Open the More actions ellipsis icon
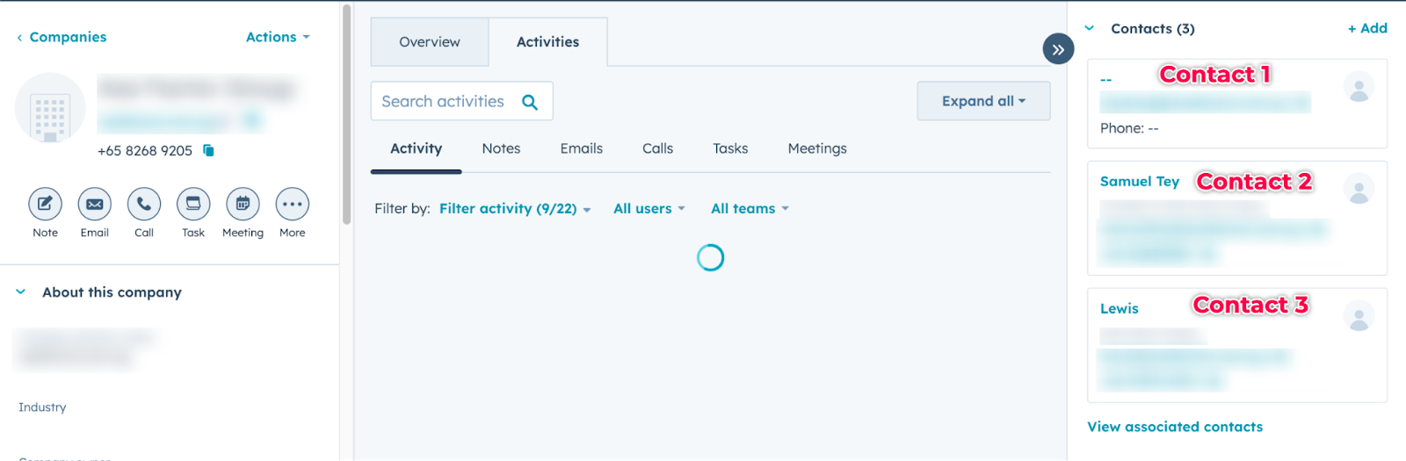 coord(293,205)
